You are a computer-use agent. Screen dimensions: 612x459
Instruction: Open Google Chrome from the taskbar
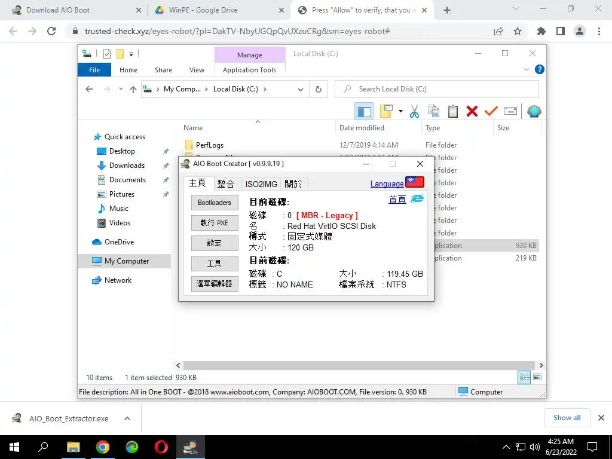102,447
